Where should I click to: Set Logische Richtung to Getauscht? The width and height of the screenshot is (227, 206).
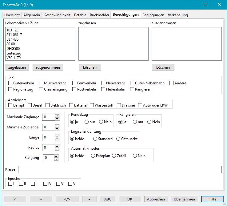point(118,139)
